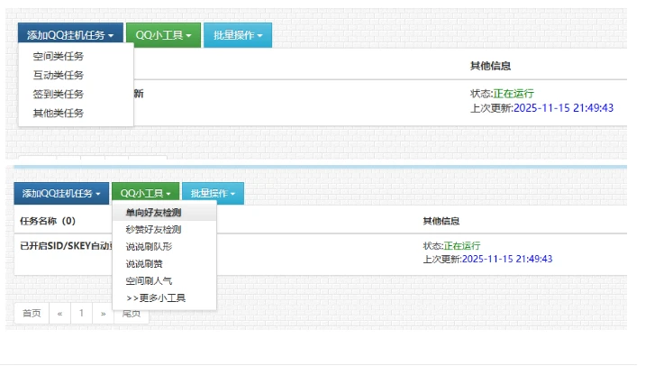The width and height of the screenshot is (664, 366).
Task: Choose 空间刷人气 tool
Action: coord(164,281)
